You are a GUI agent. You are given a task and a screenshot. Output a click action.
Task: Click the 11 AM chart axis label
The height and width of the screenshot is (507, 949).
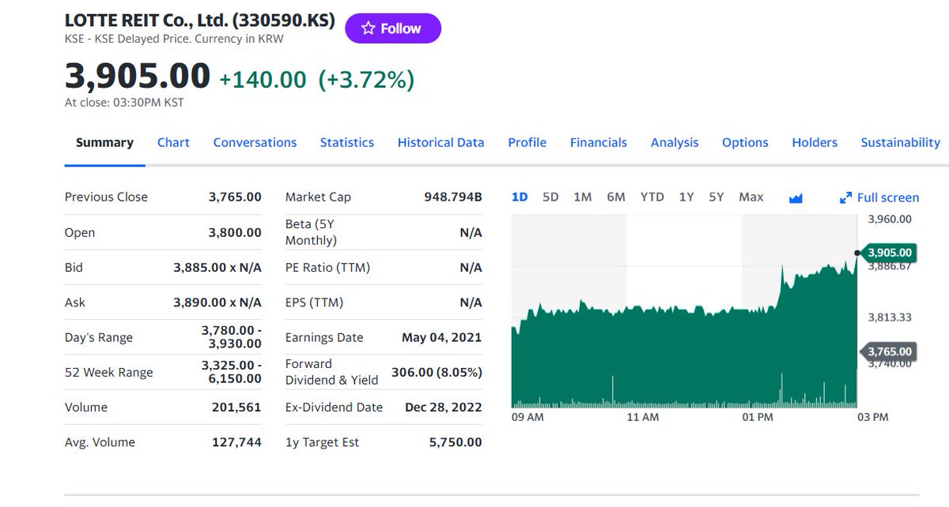coord(642,417)
